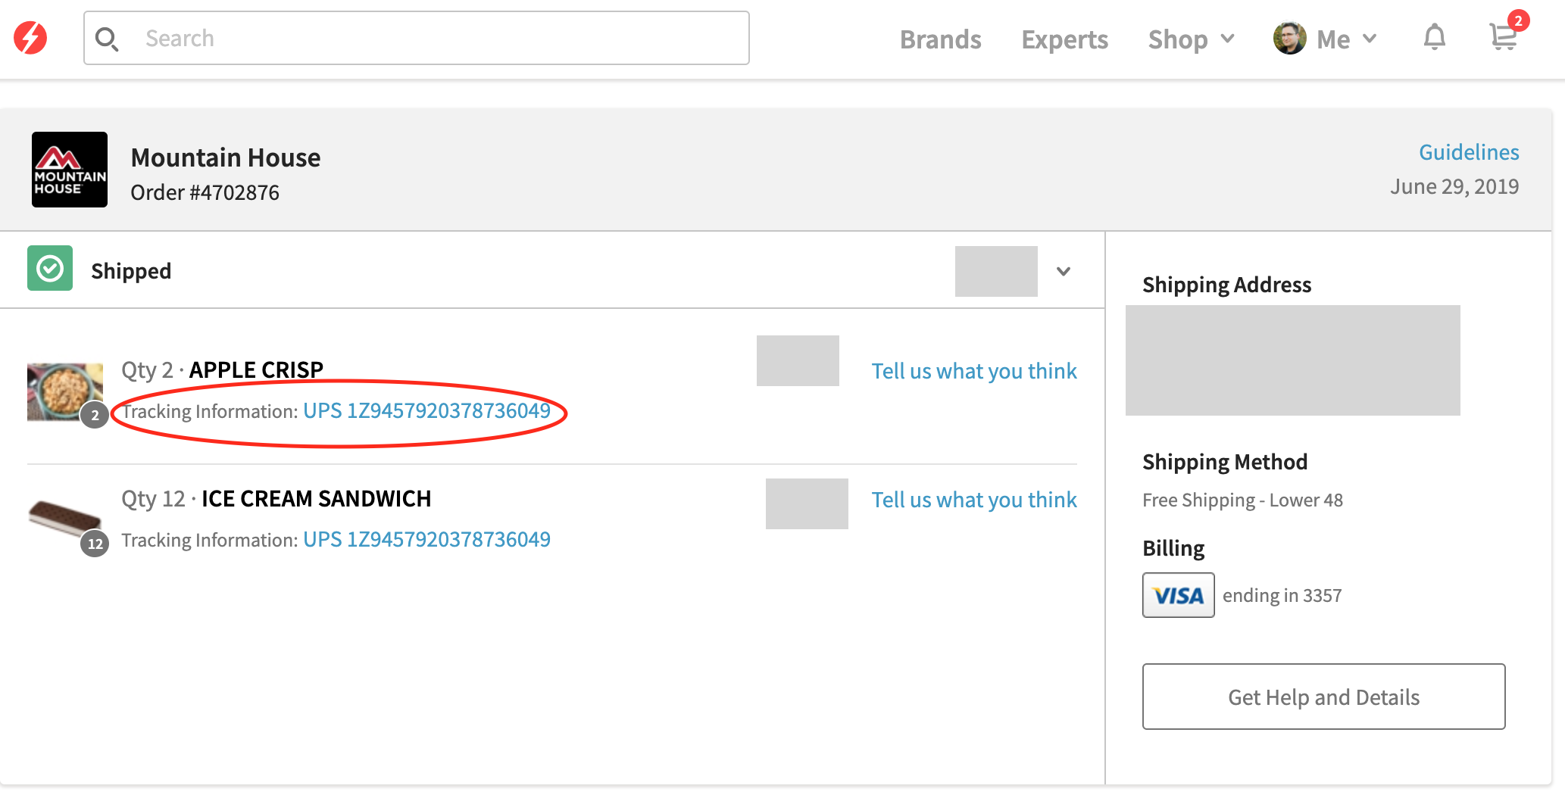The height and width of the screenshot is (798, 1565).
Task: Focus the Search input field
Action: pos(417,38)
